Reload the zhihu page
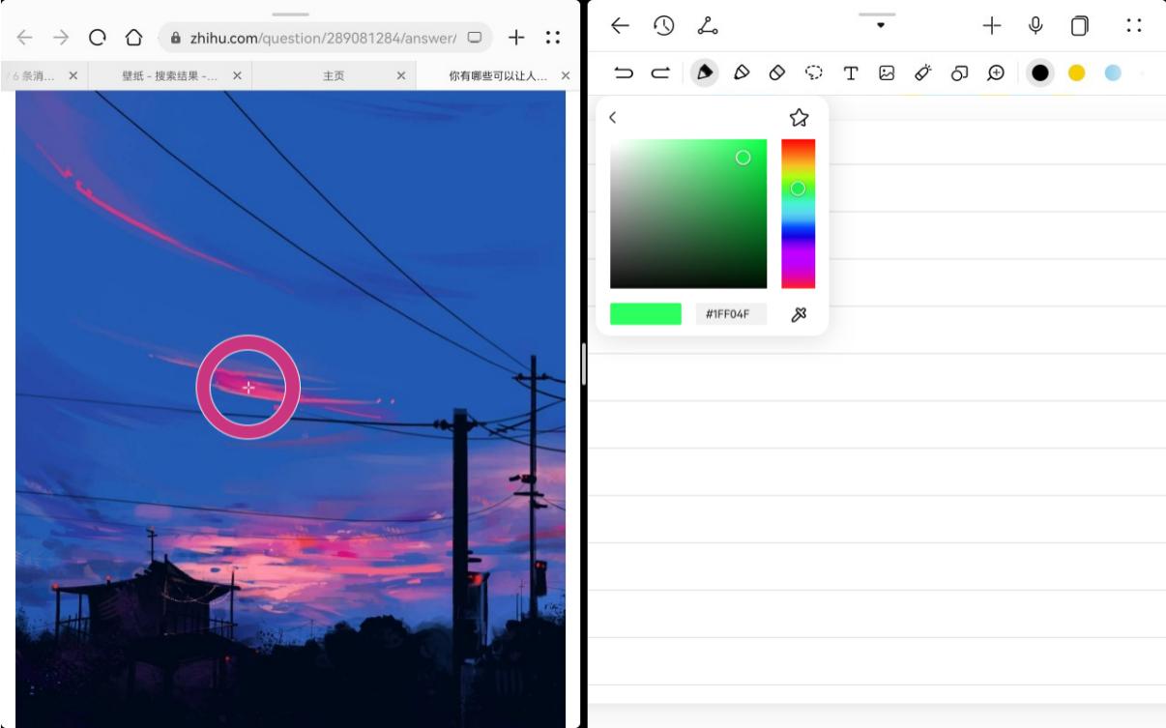Image resolution: width=1166 pixels, height=728 pixels. (98, 38)
